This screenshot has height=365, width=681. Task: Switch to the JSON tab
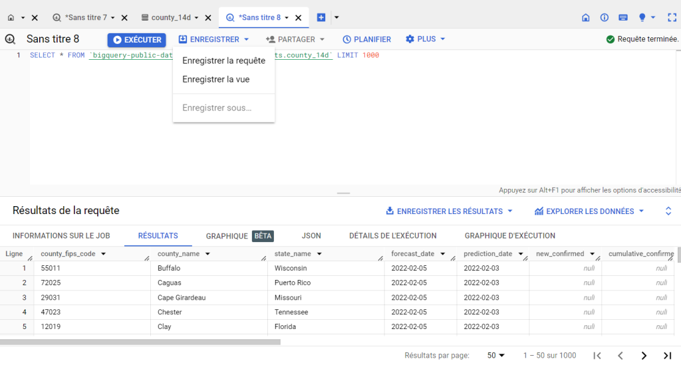click(311, 235)
